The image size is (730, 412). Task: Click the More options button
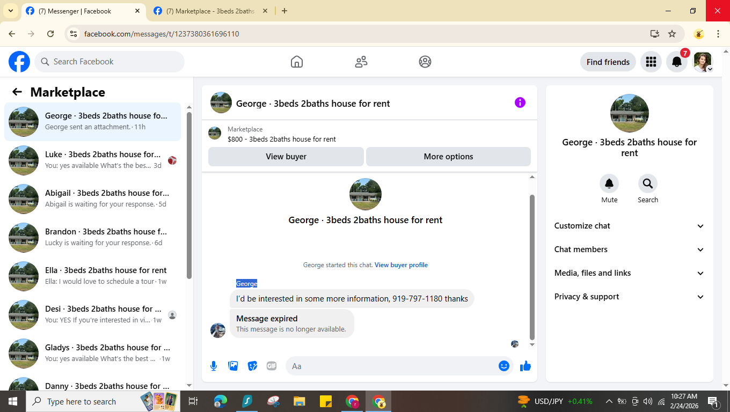(x=448, y=157)
